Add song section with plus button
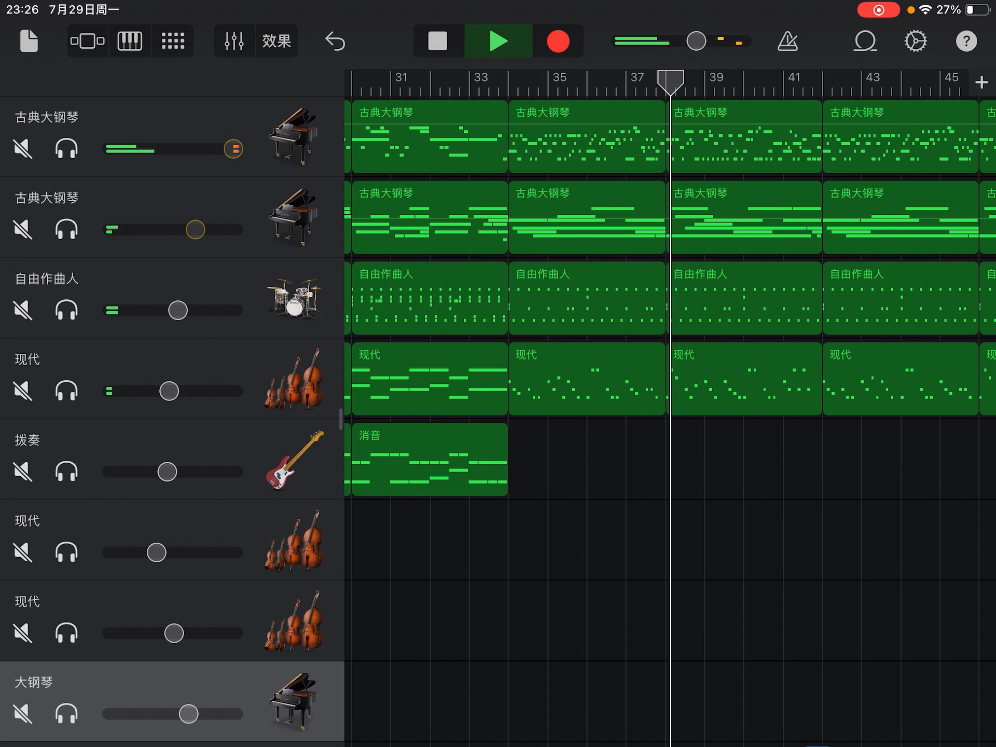 981,82
